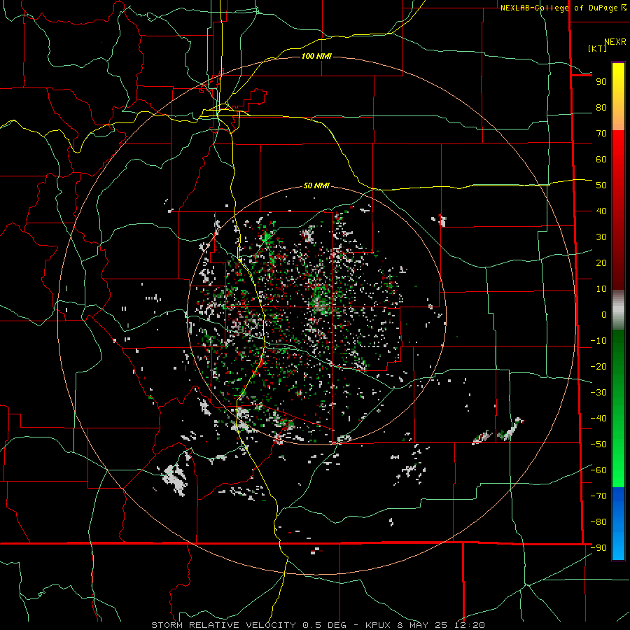Click the -80 value on velocity scale
Screen dimensions: 630x630
(x=598, y=522)
